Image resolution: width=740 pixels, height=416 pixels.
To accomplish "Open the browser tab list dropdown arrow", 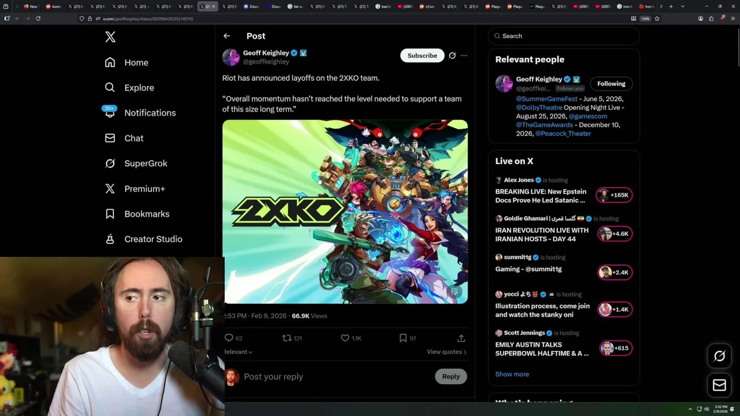I will click(x=683, y=6).
